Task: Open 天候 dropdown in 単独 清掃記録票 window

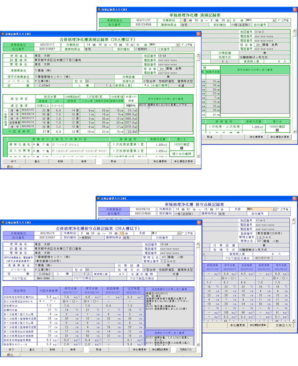Action: [x=274, y=21]
